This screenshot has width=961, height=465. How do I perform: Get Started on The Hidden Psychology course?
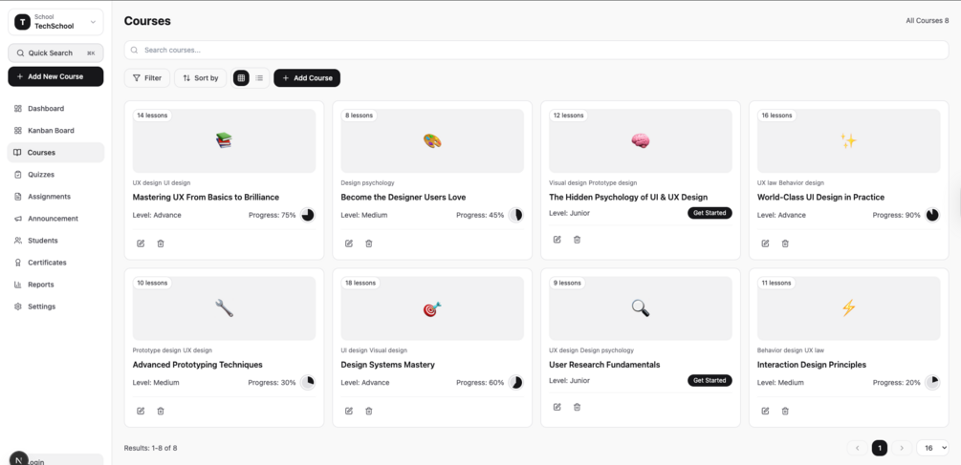tap(710, 213)
